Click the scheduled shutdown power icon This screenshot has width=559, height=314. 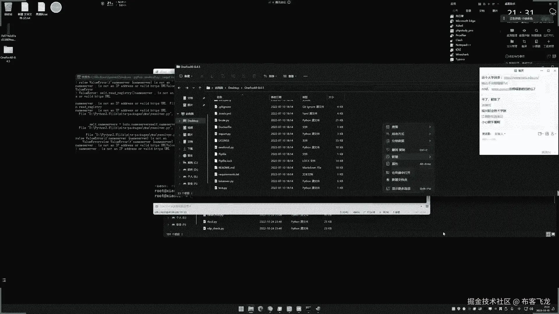pyautogui.click(x=549, y=31)
